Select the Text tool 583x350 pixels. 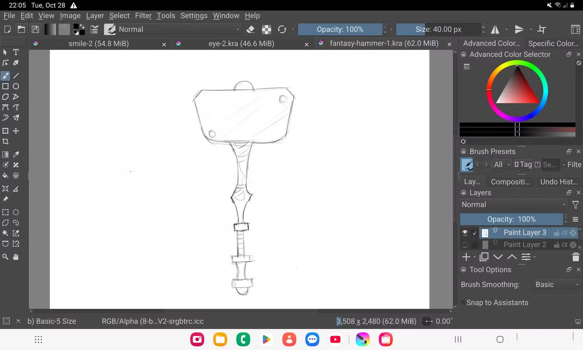coord(16,52)
